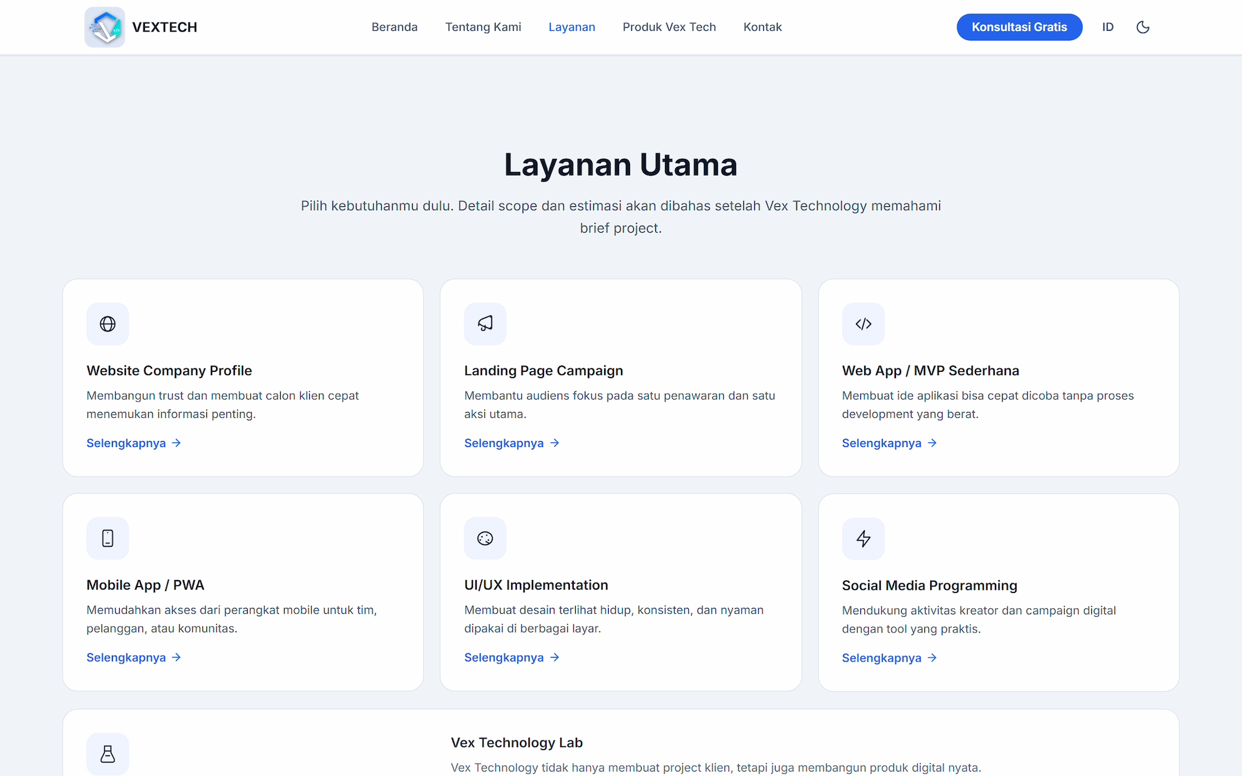Click the Web App / MVP Sederhana heading
Viewport: 1242px width, 776px height.
(930, 371)
